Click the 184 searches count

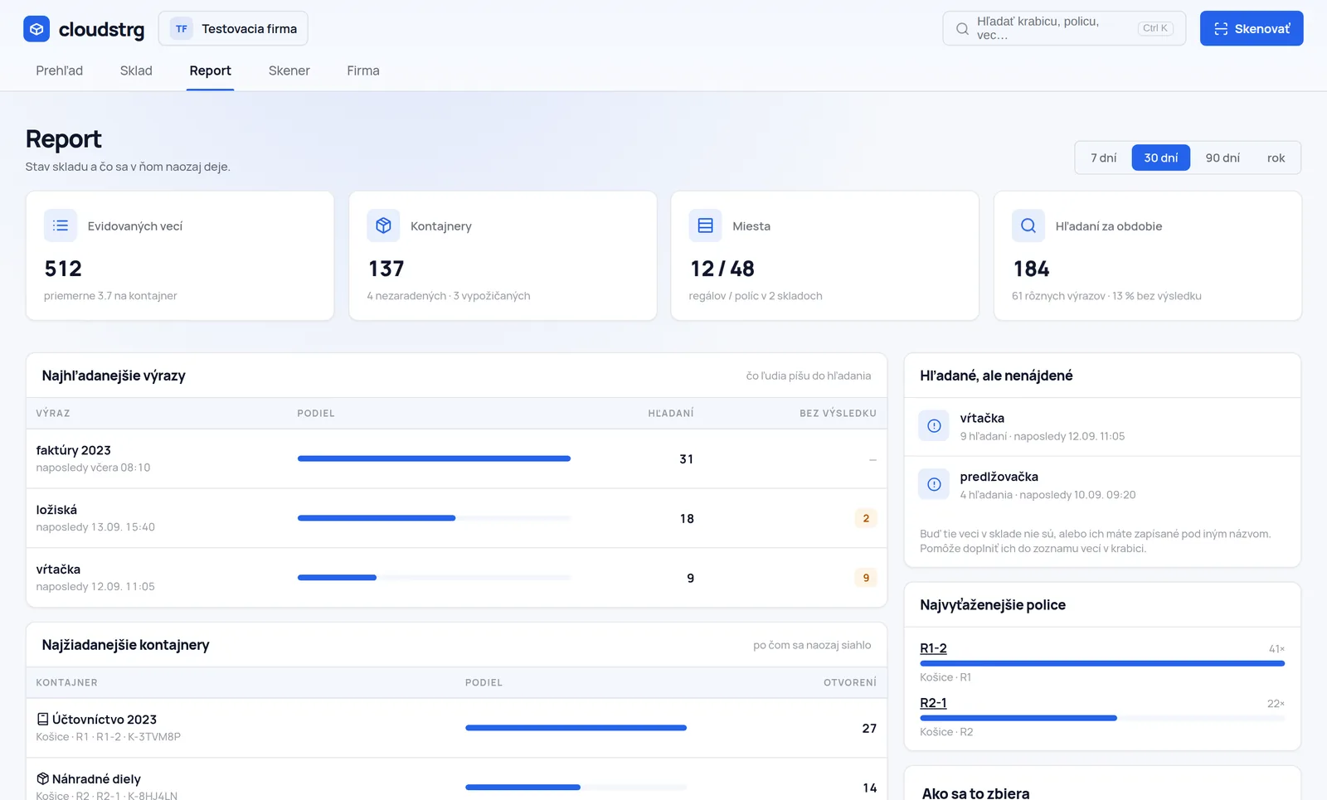[x=1031, y=269]
